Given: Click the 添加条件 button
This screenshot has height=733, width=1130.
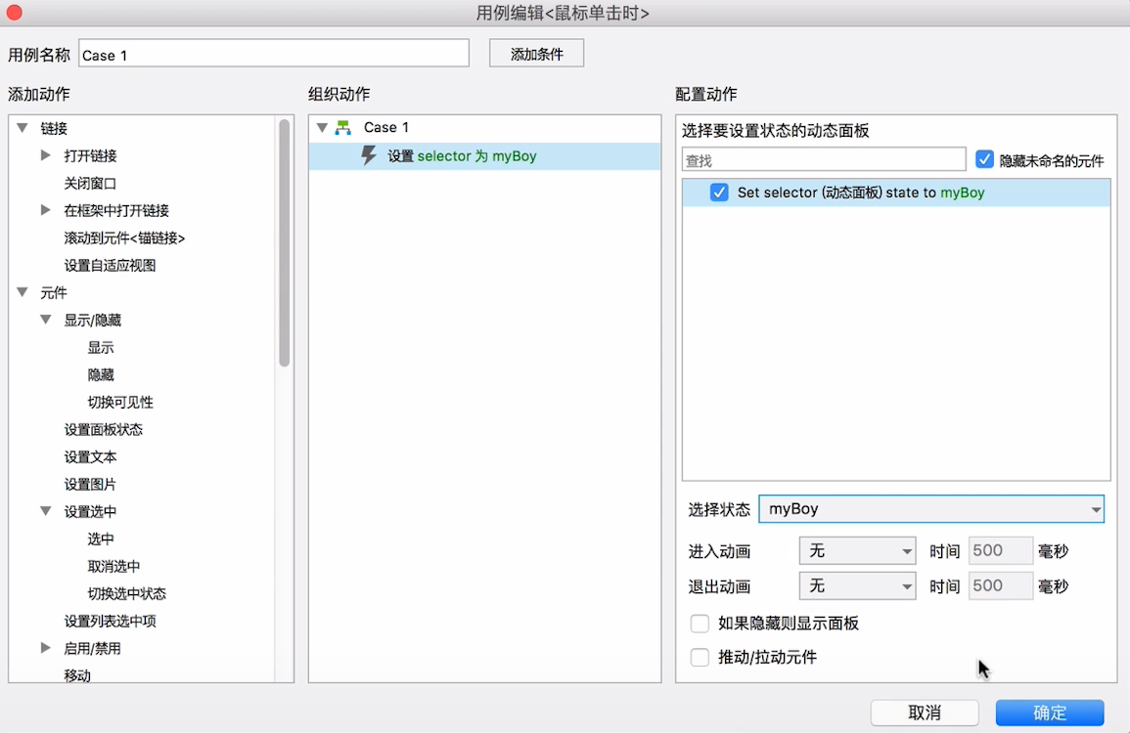Looking at the screenshot, I should click(x=536, y=54).
